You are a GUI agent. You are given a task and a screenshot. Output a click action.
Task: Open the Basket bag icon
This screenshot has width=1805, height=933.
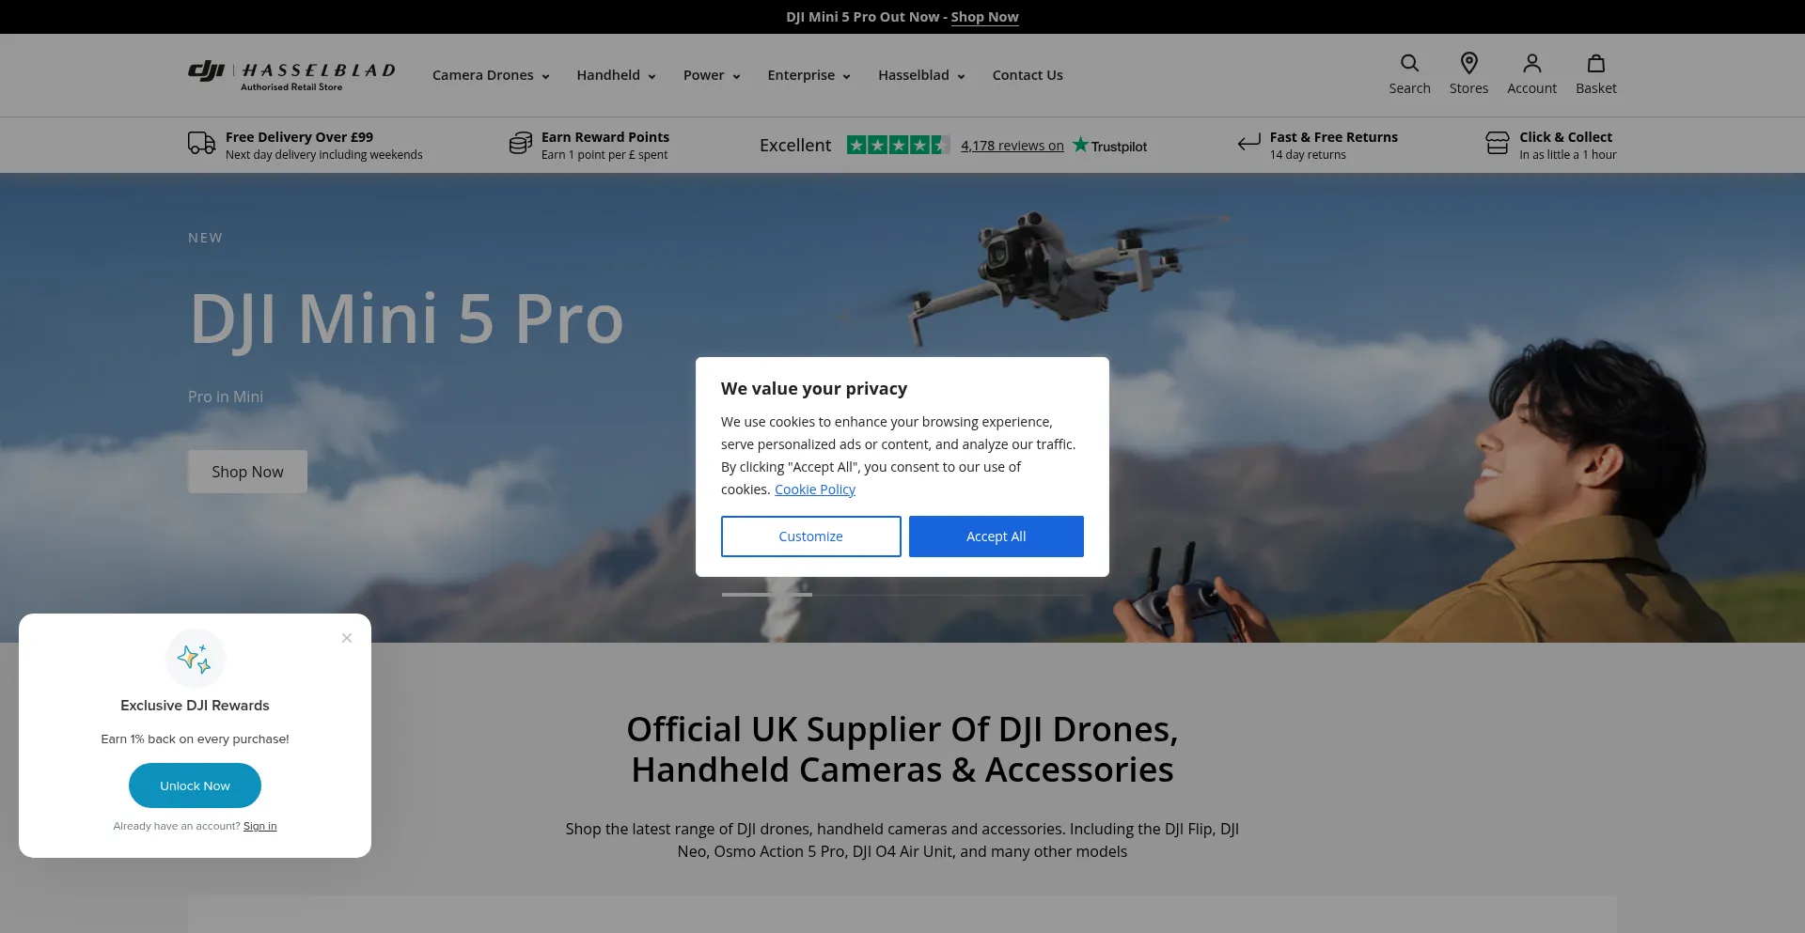pos(1595,63)
